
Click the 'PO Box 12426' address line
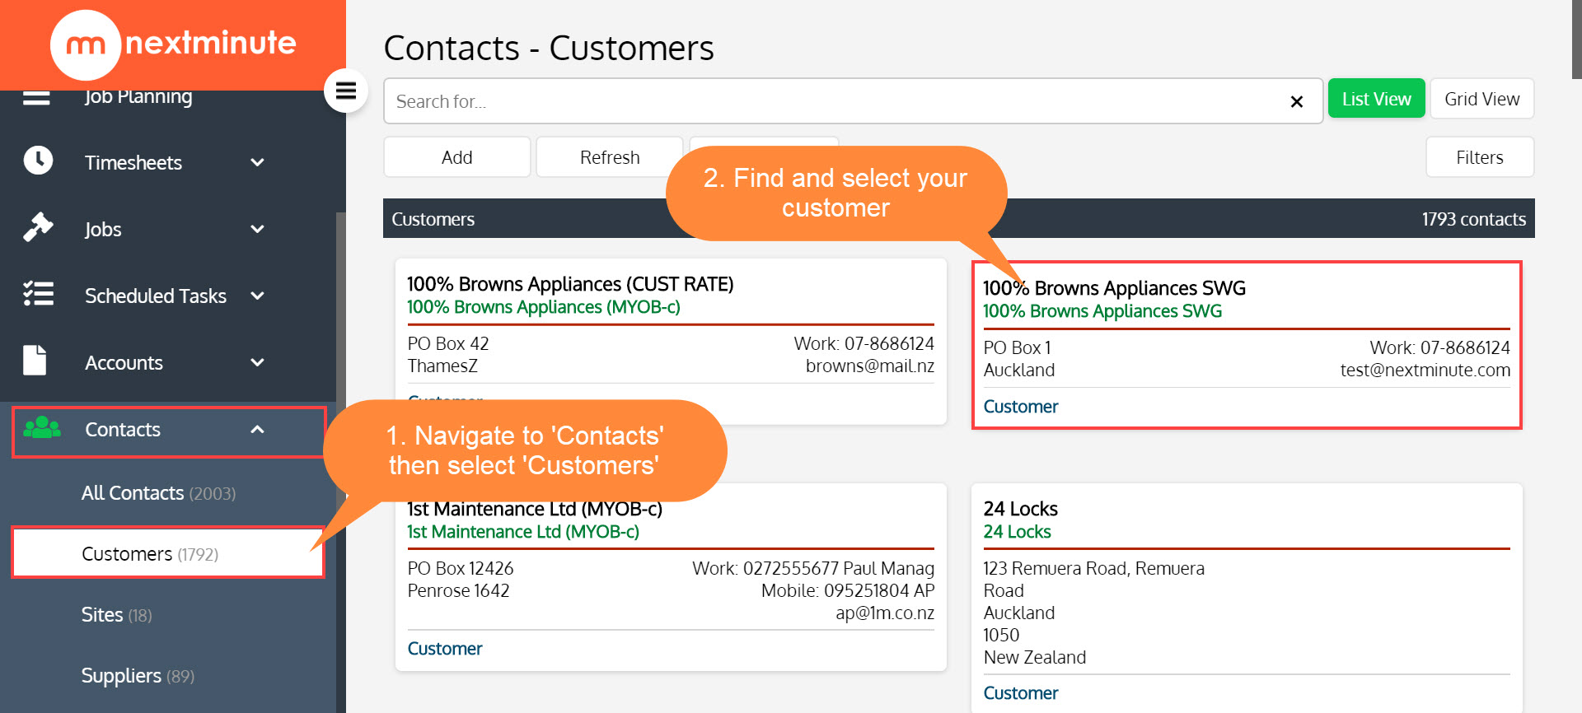click(461, 569)
